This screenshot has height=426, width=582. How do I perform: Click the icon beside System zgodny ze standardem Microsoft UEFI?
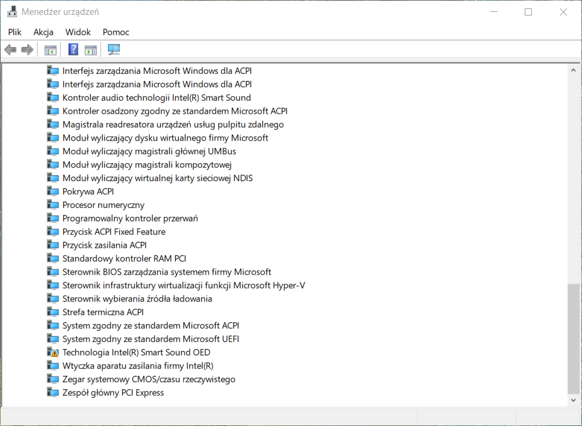tap(52, 339)
